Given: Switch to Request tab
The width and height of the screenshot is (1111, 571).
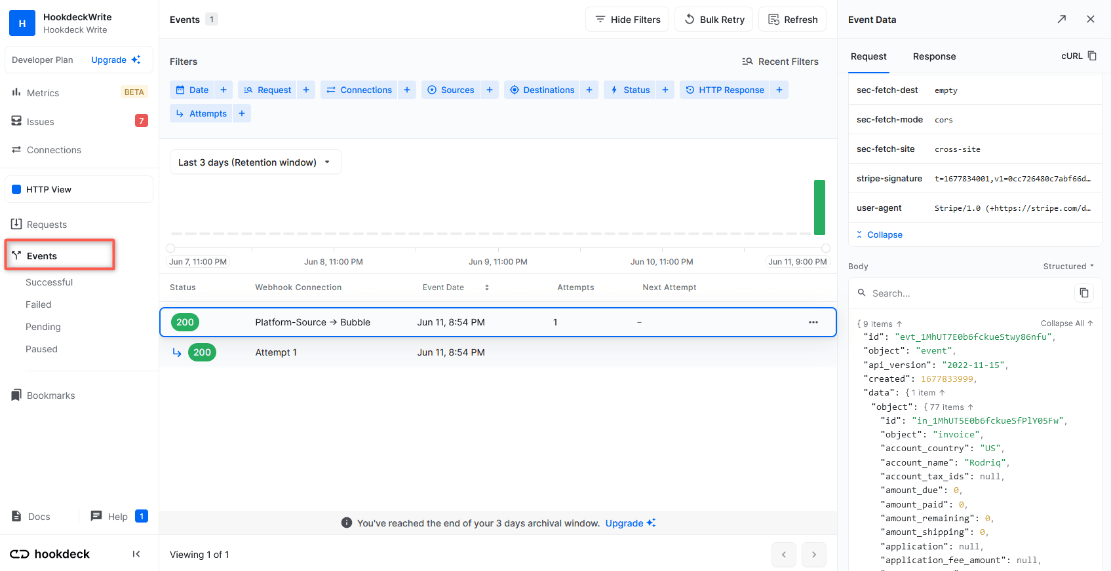Looking at the screenshot, I should [868, 56].
